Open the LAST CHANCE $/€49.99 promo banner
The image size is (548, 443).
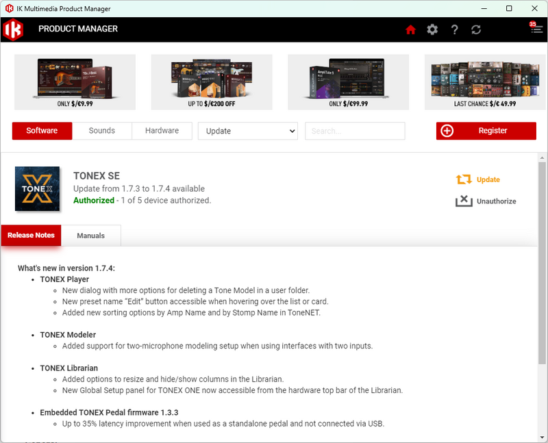pos(485,82)
